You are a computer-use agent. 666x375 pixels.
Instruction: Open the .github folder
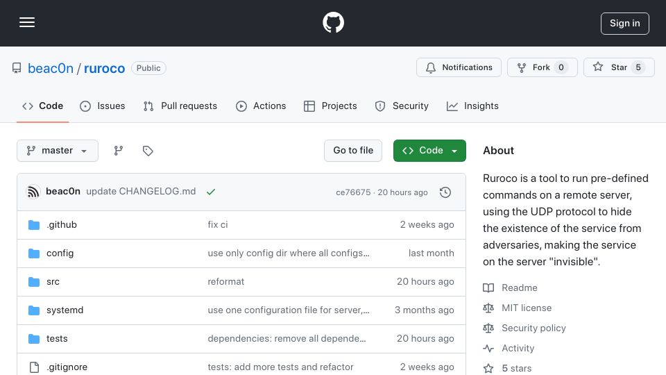click(x=62, y=224)
